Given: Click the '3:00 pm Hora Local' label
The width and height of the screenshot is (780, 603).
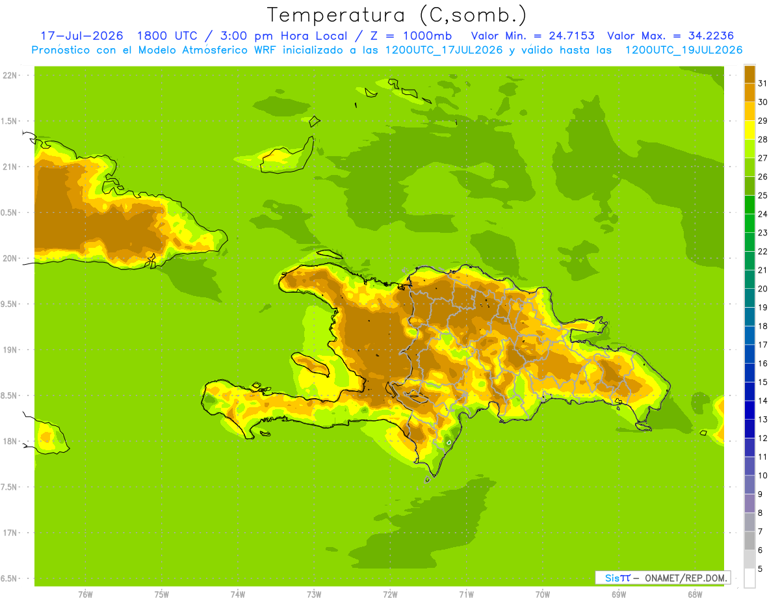Looking at the screenshot, I should point(283,36).
